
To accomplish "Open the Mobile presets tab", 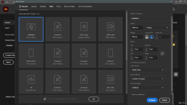I will [x=43, y=6].
